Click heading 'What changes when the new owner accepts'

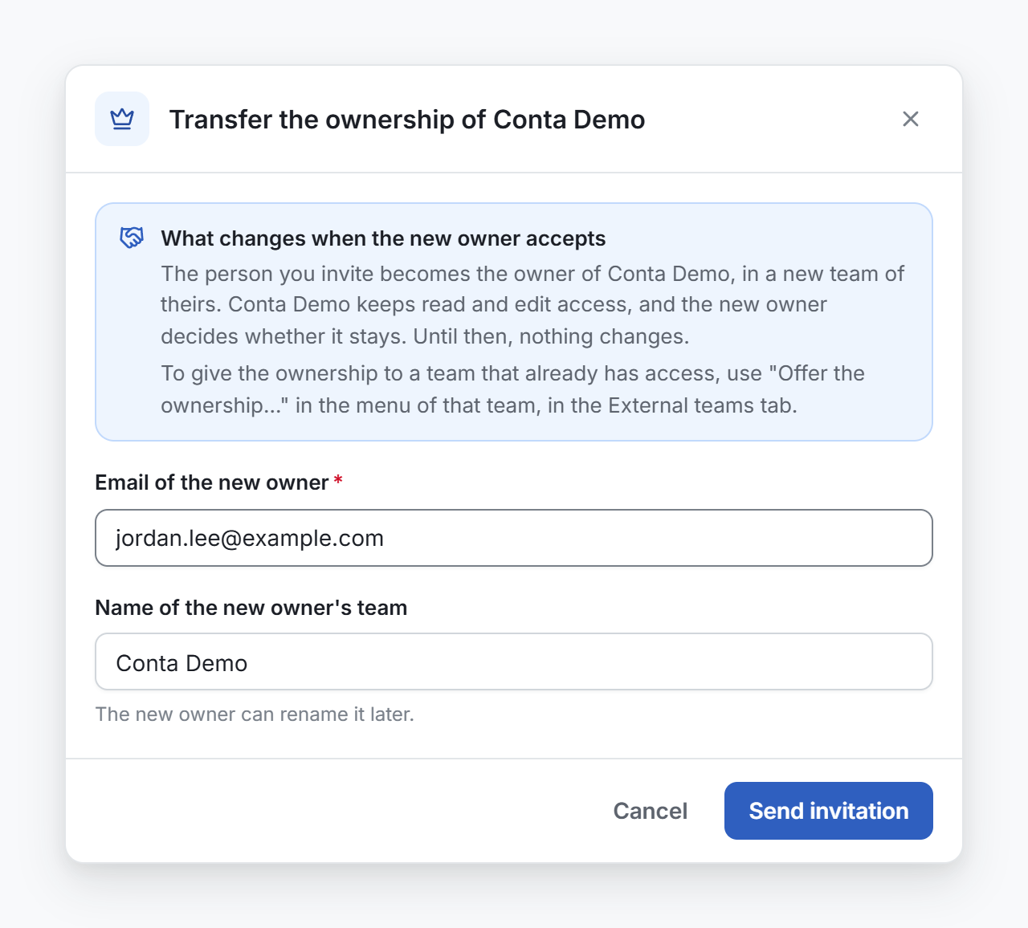point(383,238)
